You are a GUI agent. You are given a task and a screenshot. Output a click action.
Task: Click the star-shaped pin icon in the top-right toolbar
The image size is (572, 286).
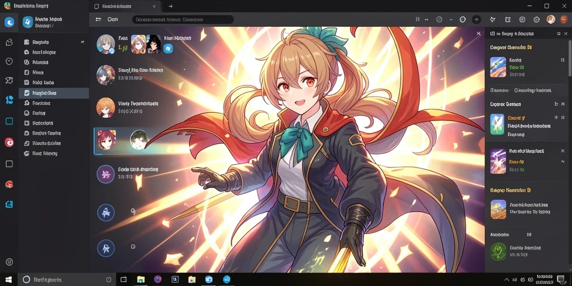493,20
